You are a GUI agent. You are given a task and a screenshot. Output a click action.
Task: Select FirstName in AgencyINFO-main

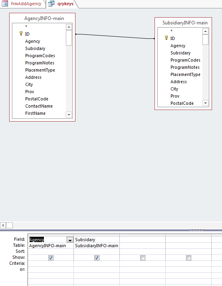[x=35, y=113]
